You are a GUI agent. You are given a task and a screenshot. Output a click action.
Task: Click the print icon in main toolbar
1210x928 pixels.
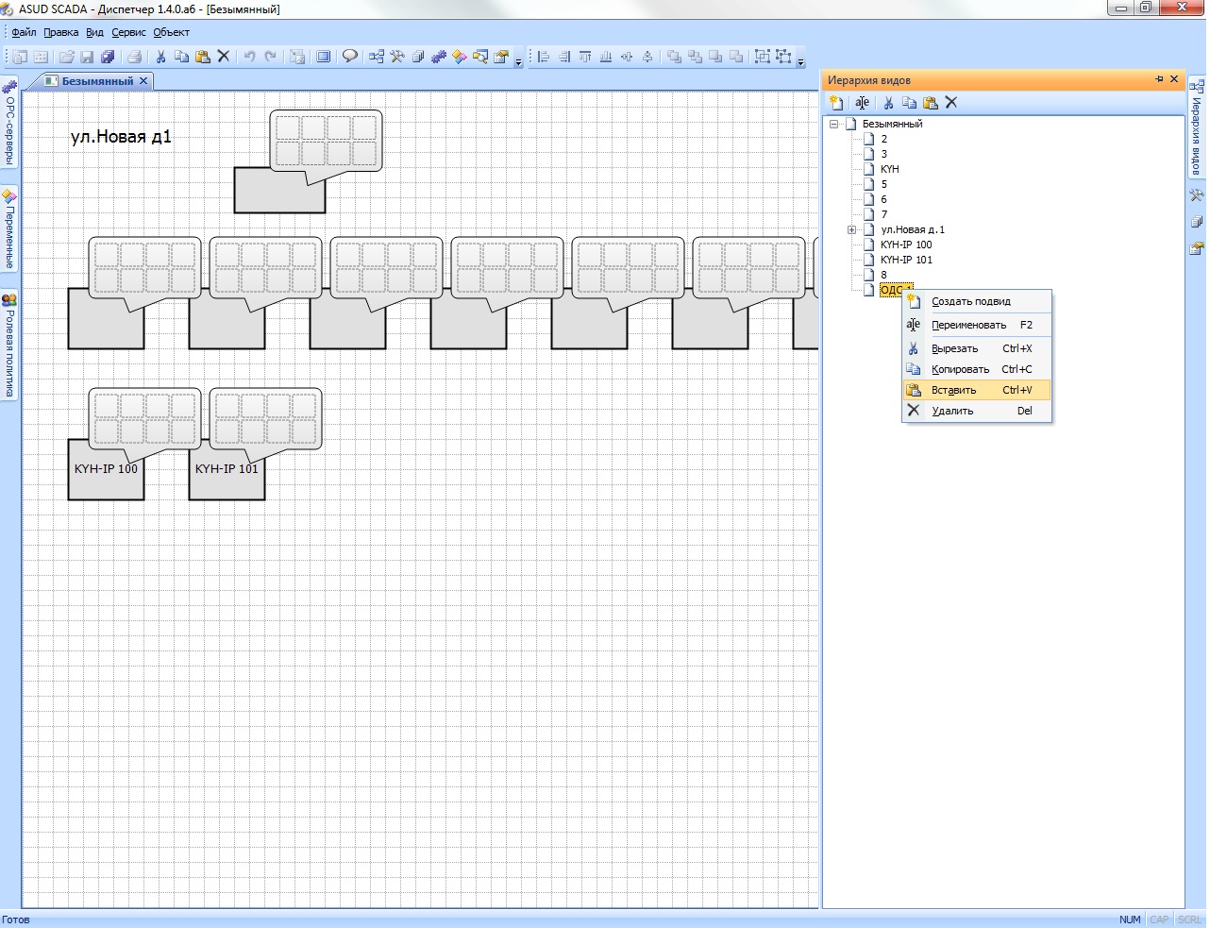click(134, 57)
